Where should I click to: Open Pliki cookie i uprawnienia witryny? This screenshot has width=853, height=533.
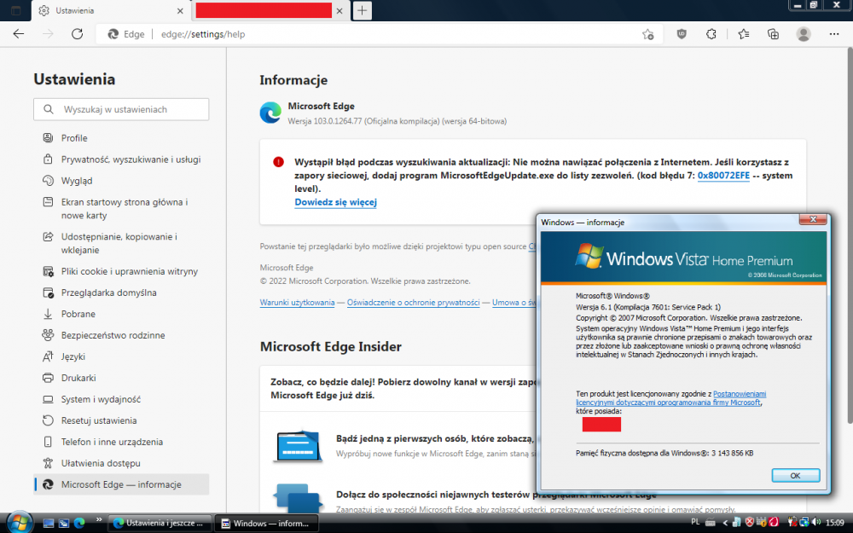coord(121,271)
